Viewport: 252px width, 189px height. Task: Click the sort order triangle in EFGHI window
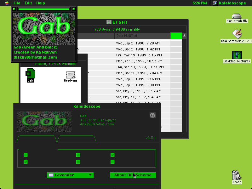pos(184,36)
